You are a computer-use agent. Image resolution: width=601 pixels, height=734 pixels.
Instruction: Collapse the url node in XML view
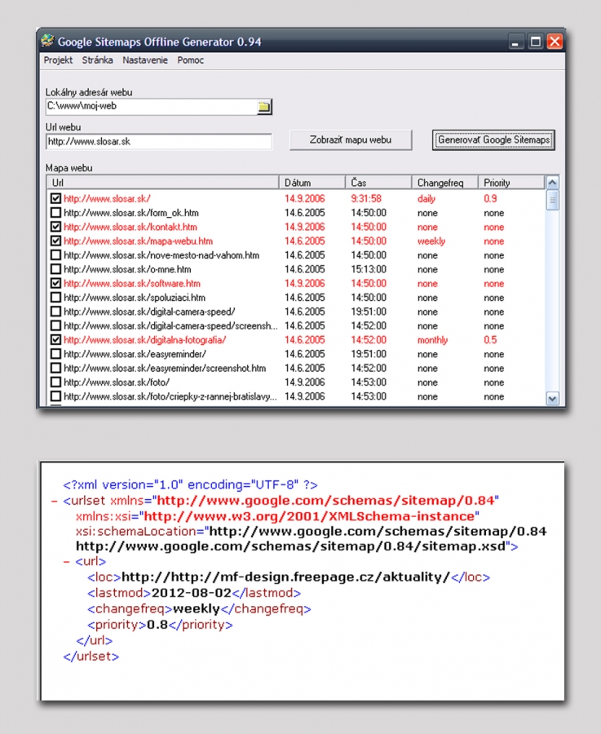pos(67,562)
